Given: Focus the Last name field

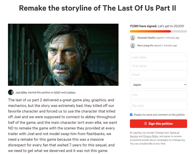Looking at the screenshot, I should tap(158, 57).
